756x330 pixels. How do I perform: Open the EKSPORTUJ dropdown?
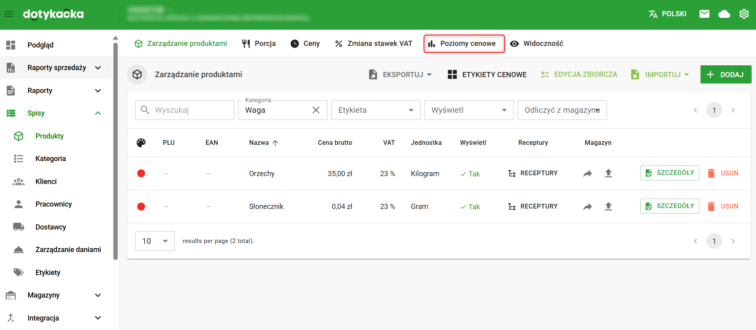400,74
